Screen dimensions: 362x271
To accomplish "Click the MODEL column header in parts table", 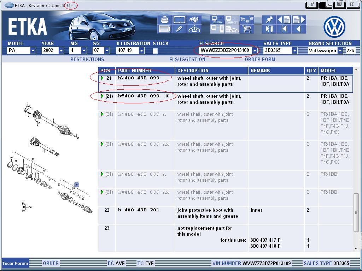I will coord(336,71).
